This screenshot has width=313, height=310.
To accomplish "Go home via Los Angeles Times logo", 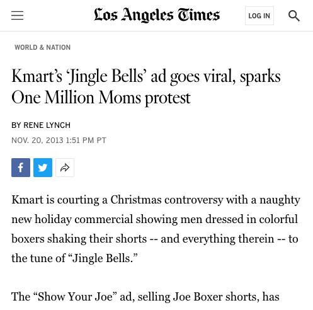I will tap(157, 15).
